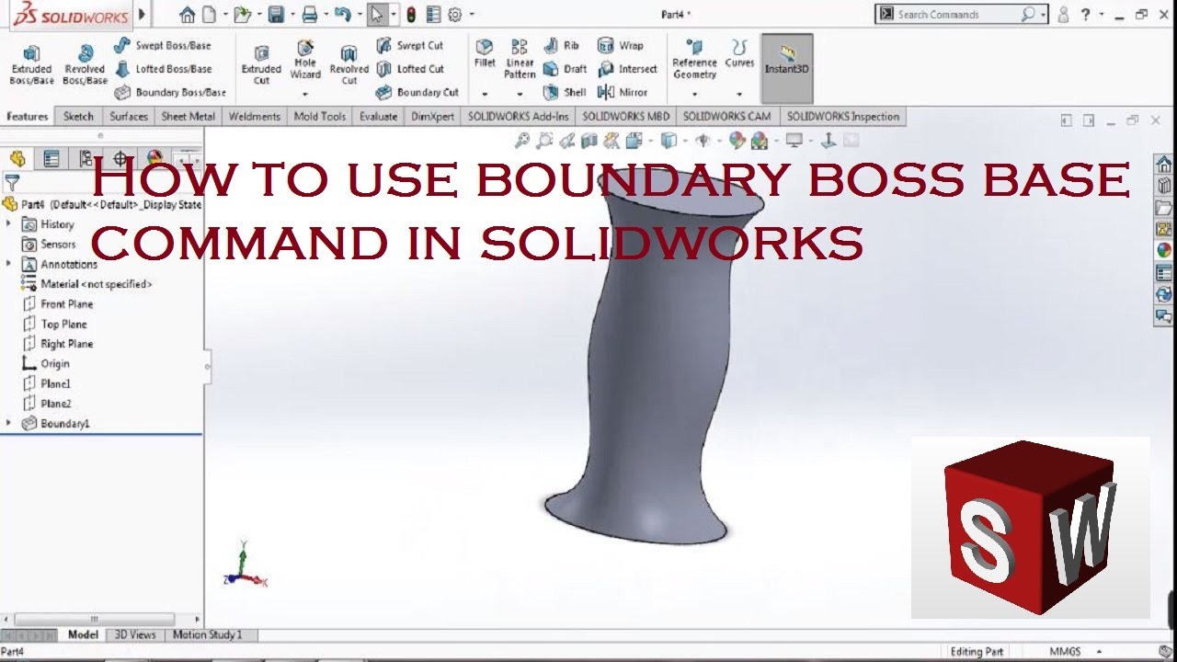Expand the Linear Pattern dropdown arrow

click(x=520, y=94)
